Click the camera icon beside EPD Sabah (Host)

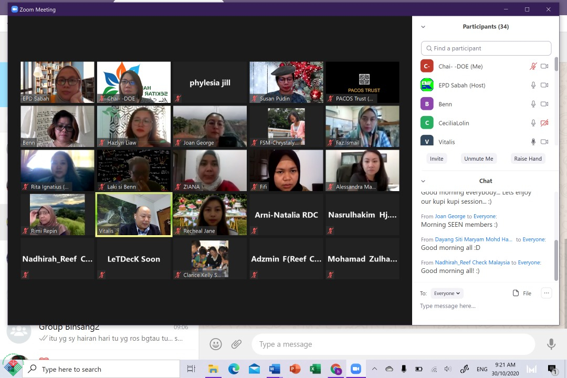click(x=544, y=85)
